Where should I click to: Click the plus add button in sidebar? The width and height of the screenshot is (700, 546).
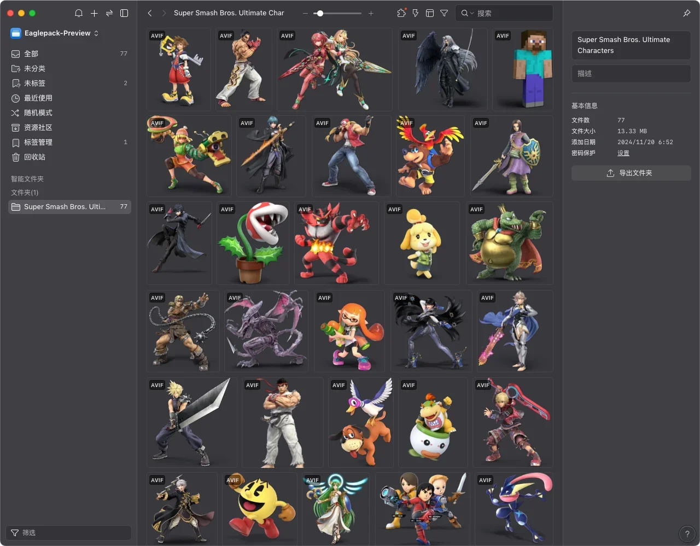pyautogui.click(x=94, y=13)
